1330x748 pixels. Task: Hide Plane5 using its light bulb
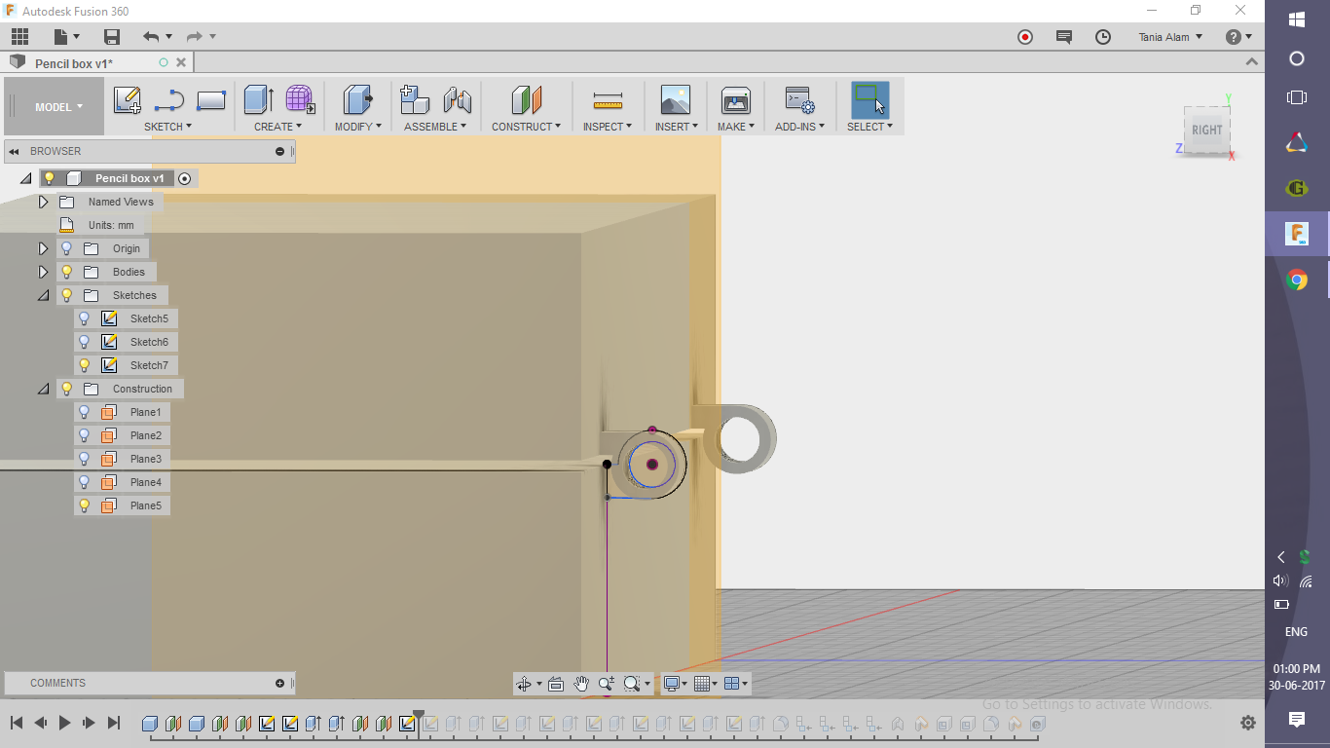pos(85,505)
